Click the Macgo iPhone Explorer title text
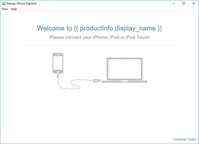The image size is (199, 144). (x=22, y=3)
